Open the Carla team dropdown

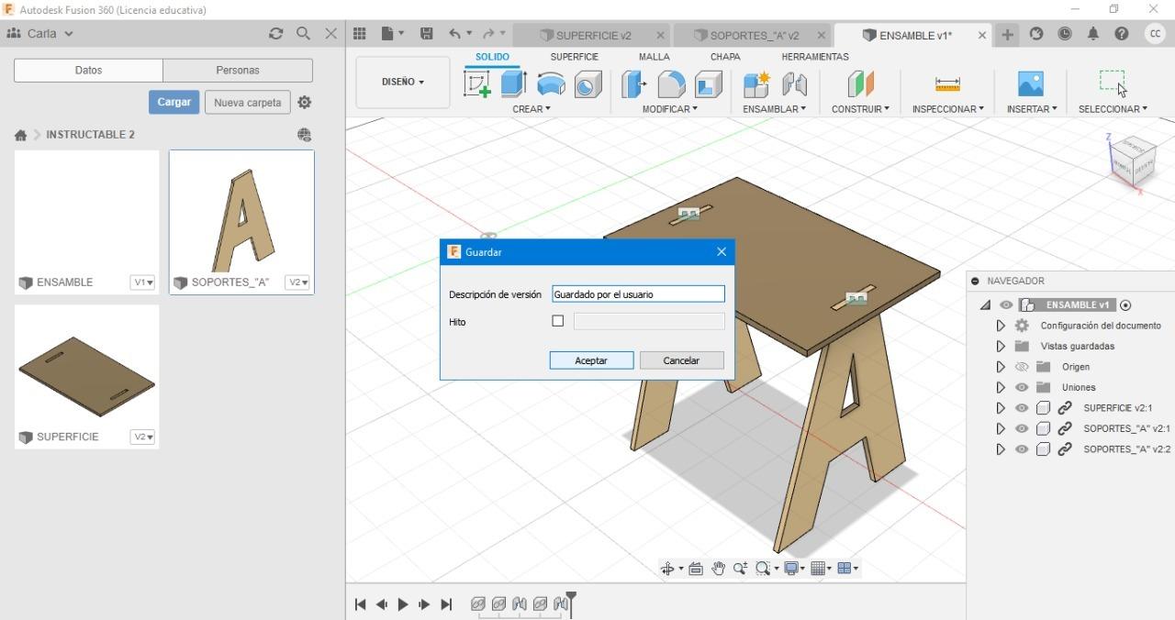(x=40, y=34)
